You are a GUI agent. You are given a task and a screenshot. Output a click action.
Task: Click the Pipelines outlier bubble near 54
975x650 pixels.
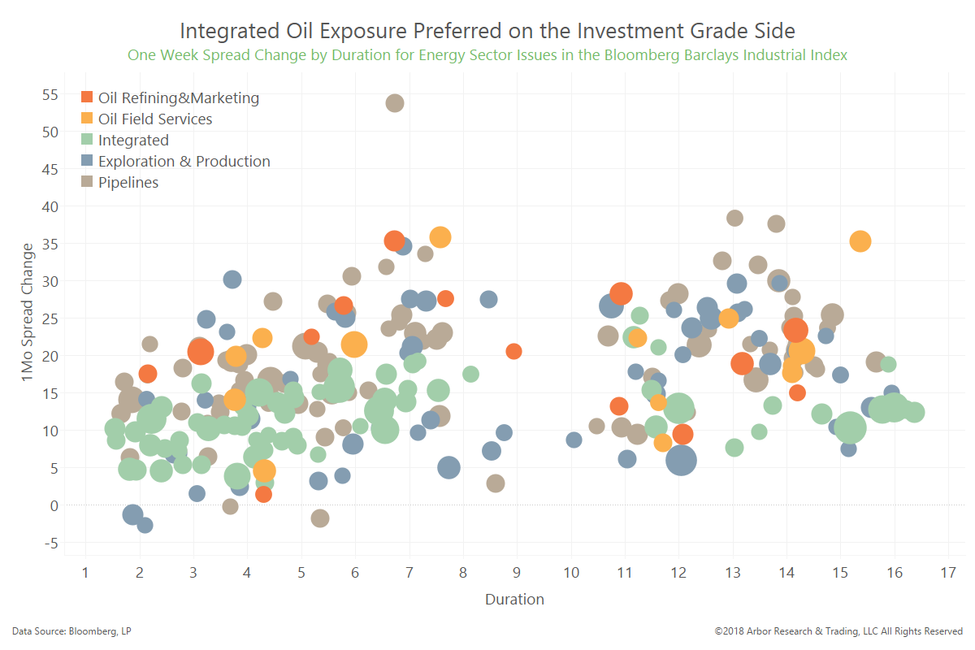click(395, 103)
